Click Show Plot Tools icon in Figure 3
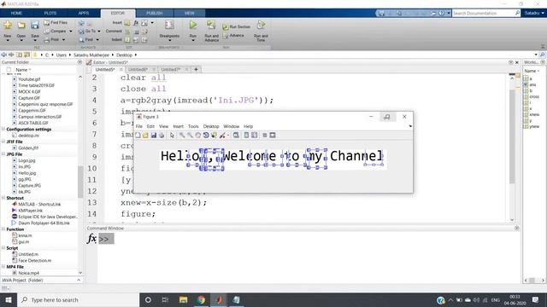Image resolution: width=547 pixels, height=307 pixels. tap(273, 135)
